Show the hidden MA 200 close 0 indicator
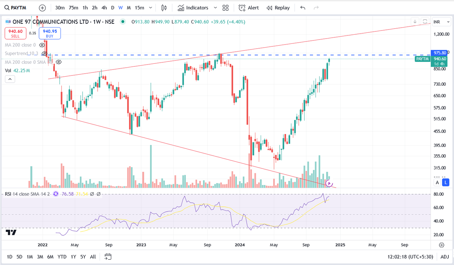The height and width of the screenshot is (265, 454). point(42,45)
